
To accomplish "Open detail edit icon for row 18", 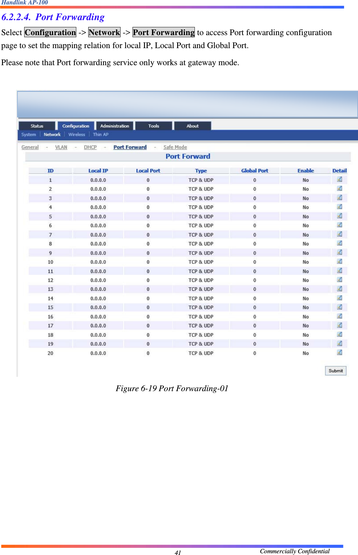I will tap(340, 335).
